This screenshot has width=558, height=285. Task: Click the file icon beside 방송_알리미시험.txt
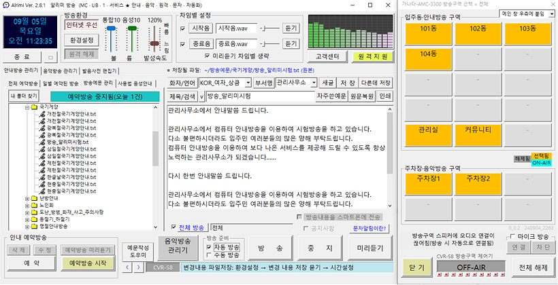click(x=43, y=142)
